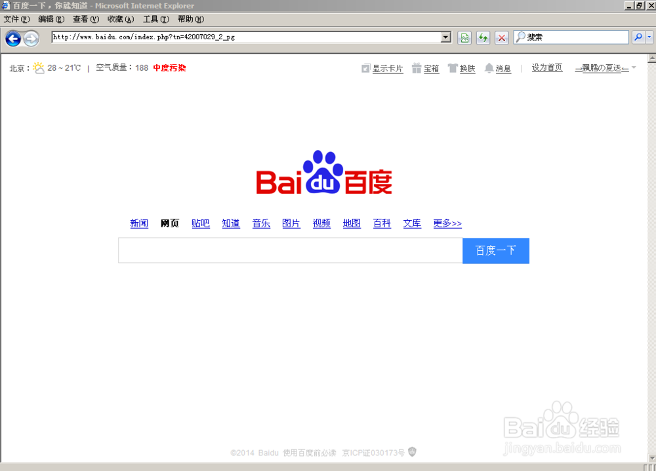Refresh the page with green arrows icon
Screen dimensions: 656x471
point(483,38)
